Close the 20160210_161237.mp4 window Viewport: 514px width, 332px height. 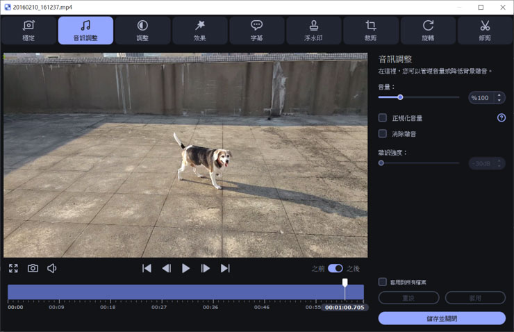point(503,7)
